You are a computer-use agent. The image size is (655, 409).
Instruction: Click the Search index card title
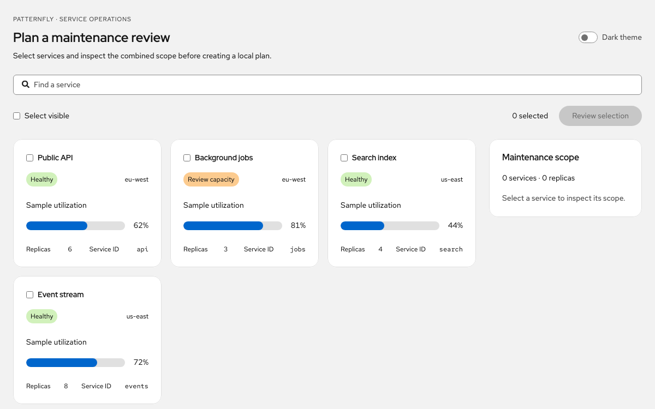(374, 158)
